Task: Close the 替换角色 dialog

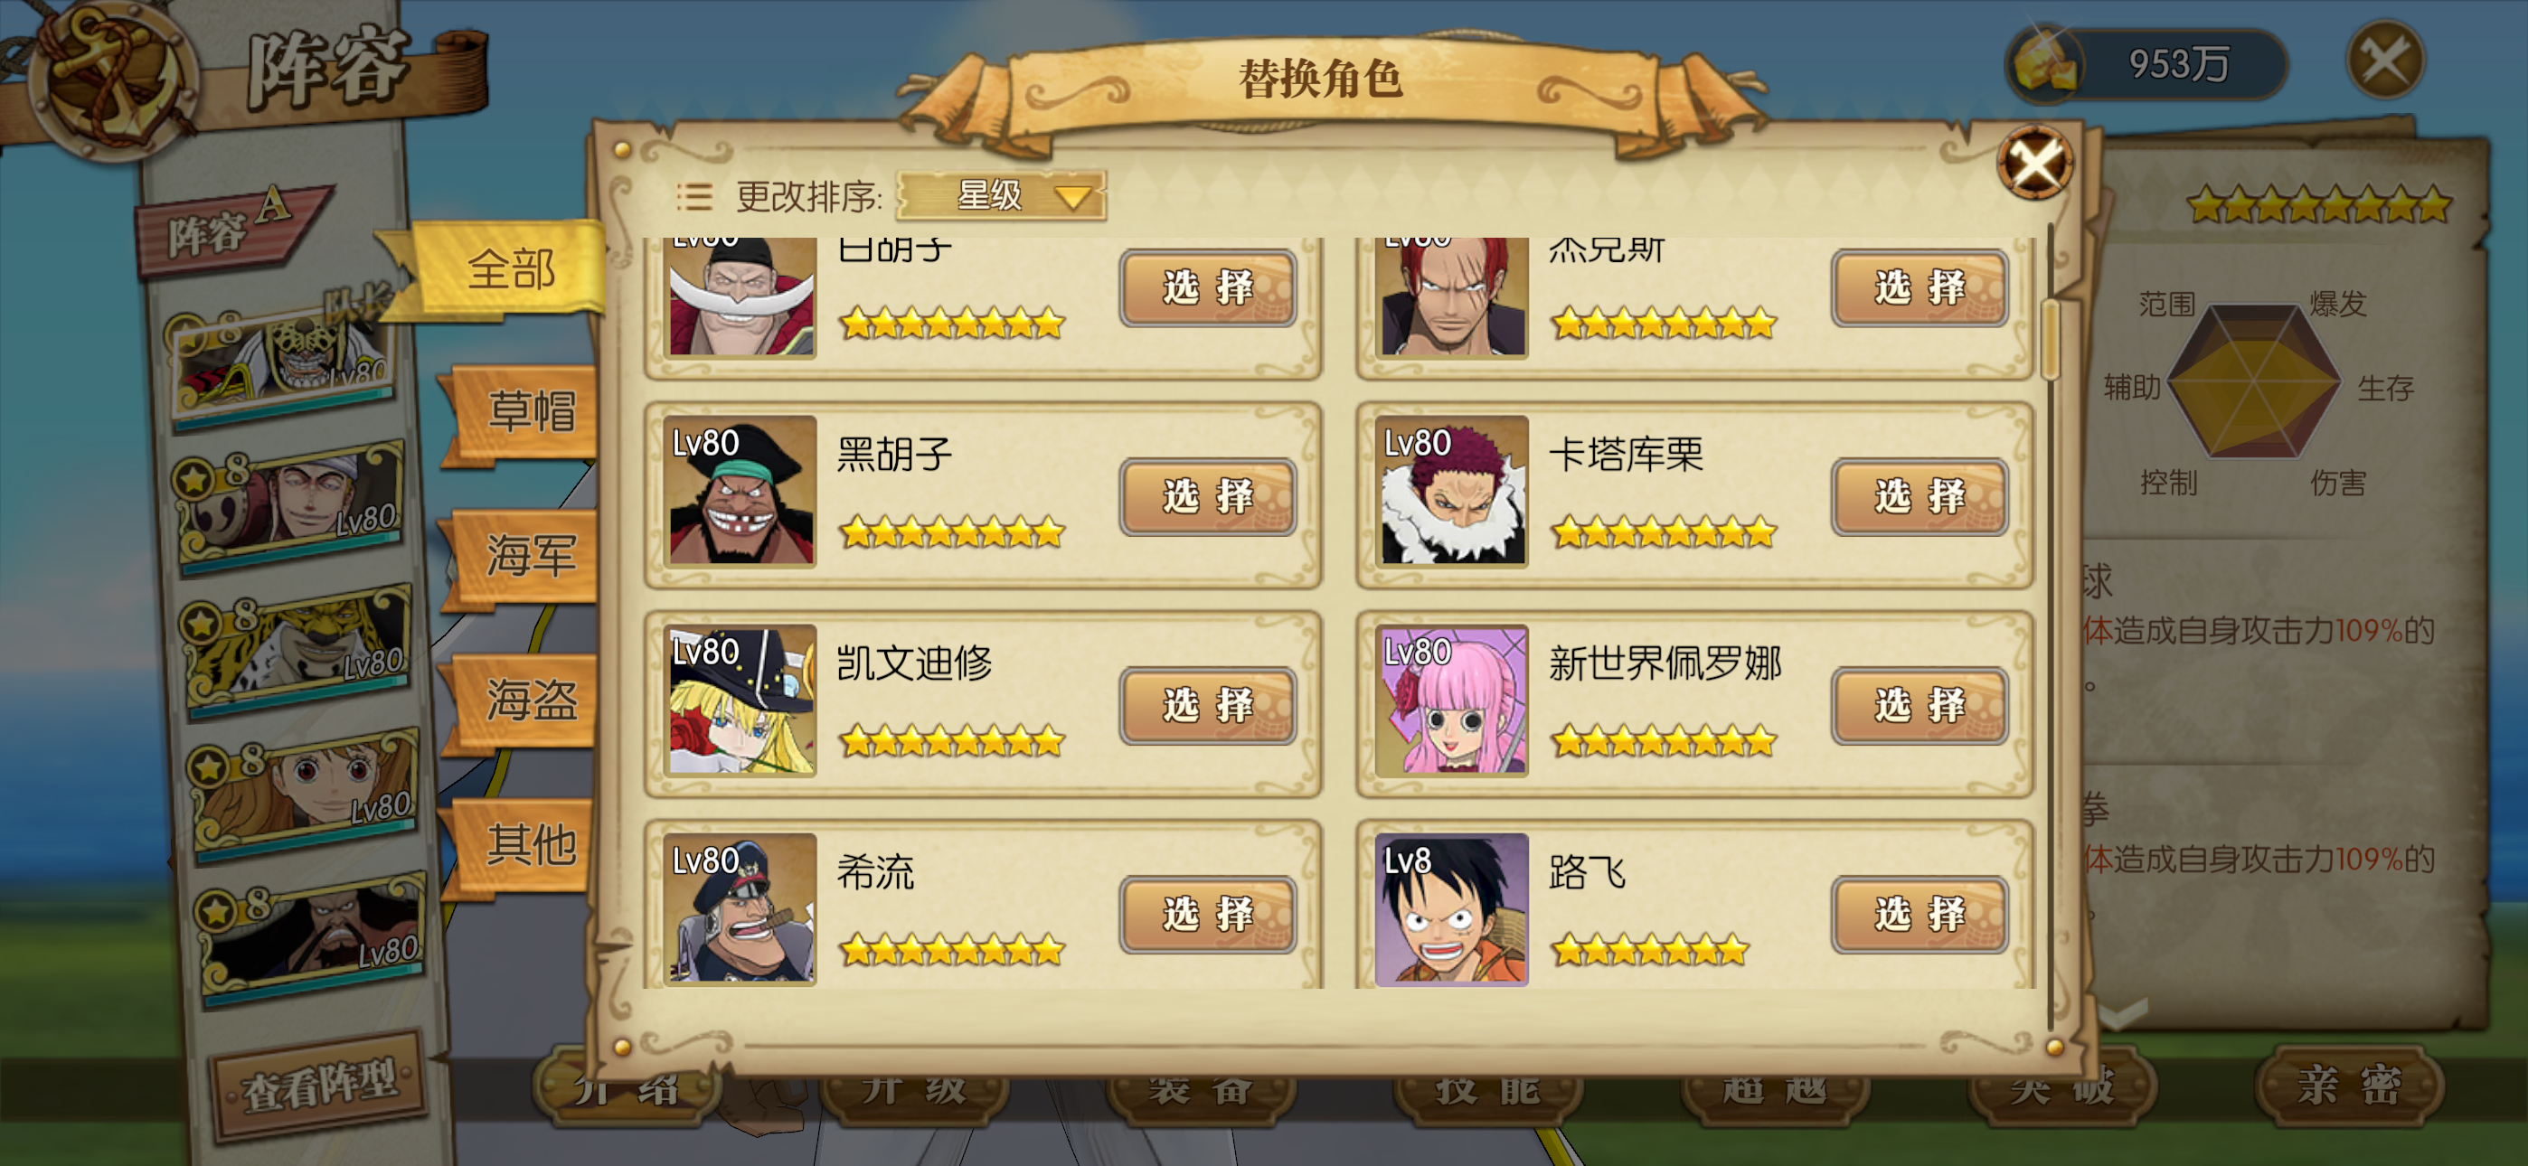Action: [x=2034, y=163]
